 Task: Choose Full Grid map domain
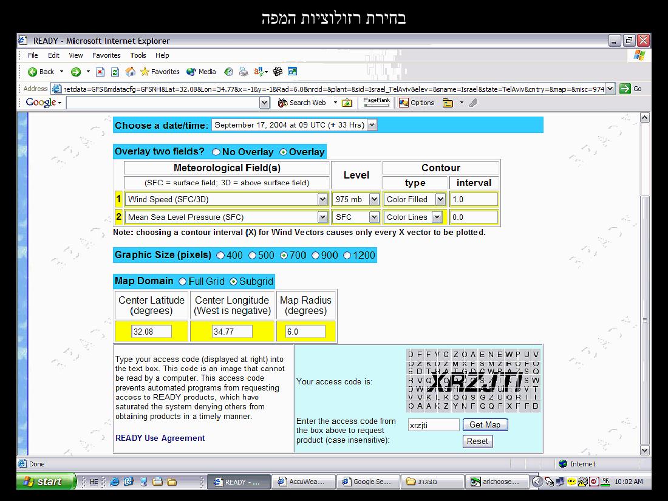coord(182,282)
